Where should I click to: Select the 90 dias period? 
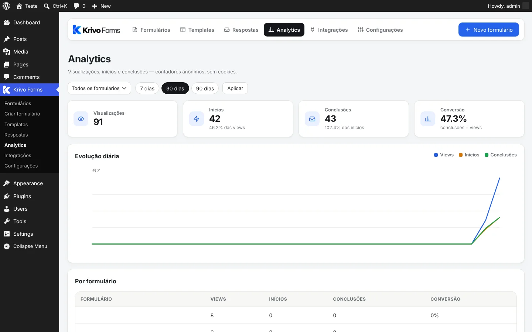point(205,89)
